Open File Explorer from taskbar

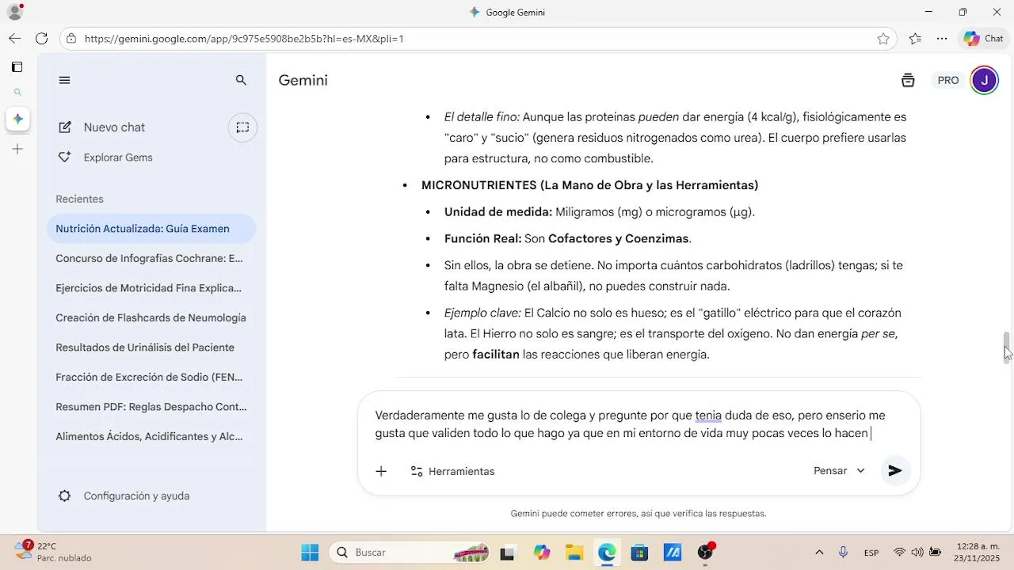pos(574,553)
